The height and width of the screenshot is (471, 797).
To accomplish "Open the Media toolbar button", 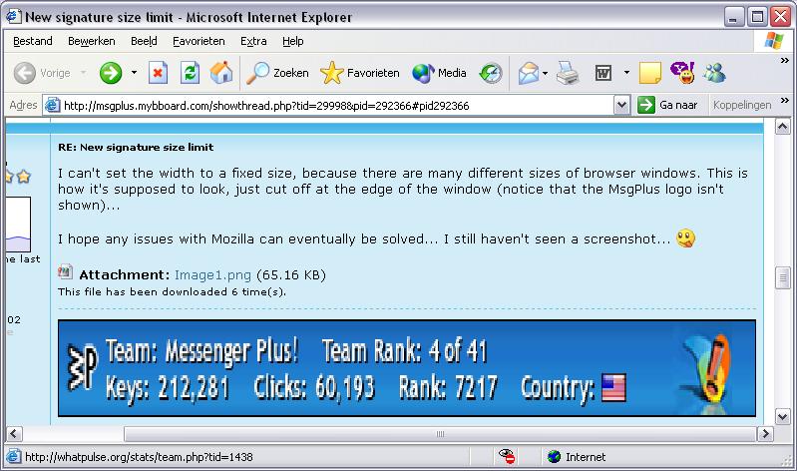I will point(439,73).
